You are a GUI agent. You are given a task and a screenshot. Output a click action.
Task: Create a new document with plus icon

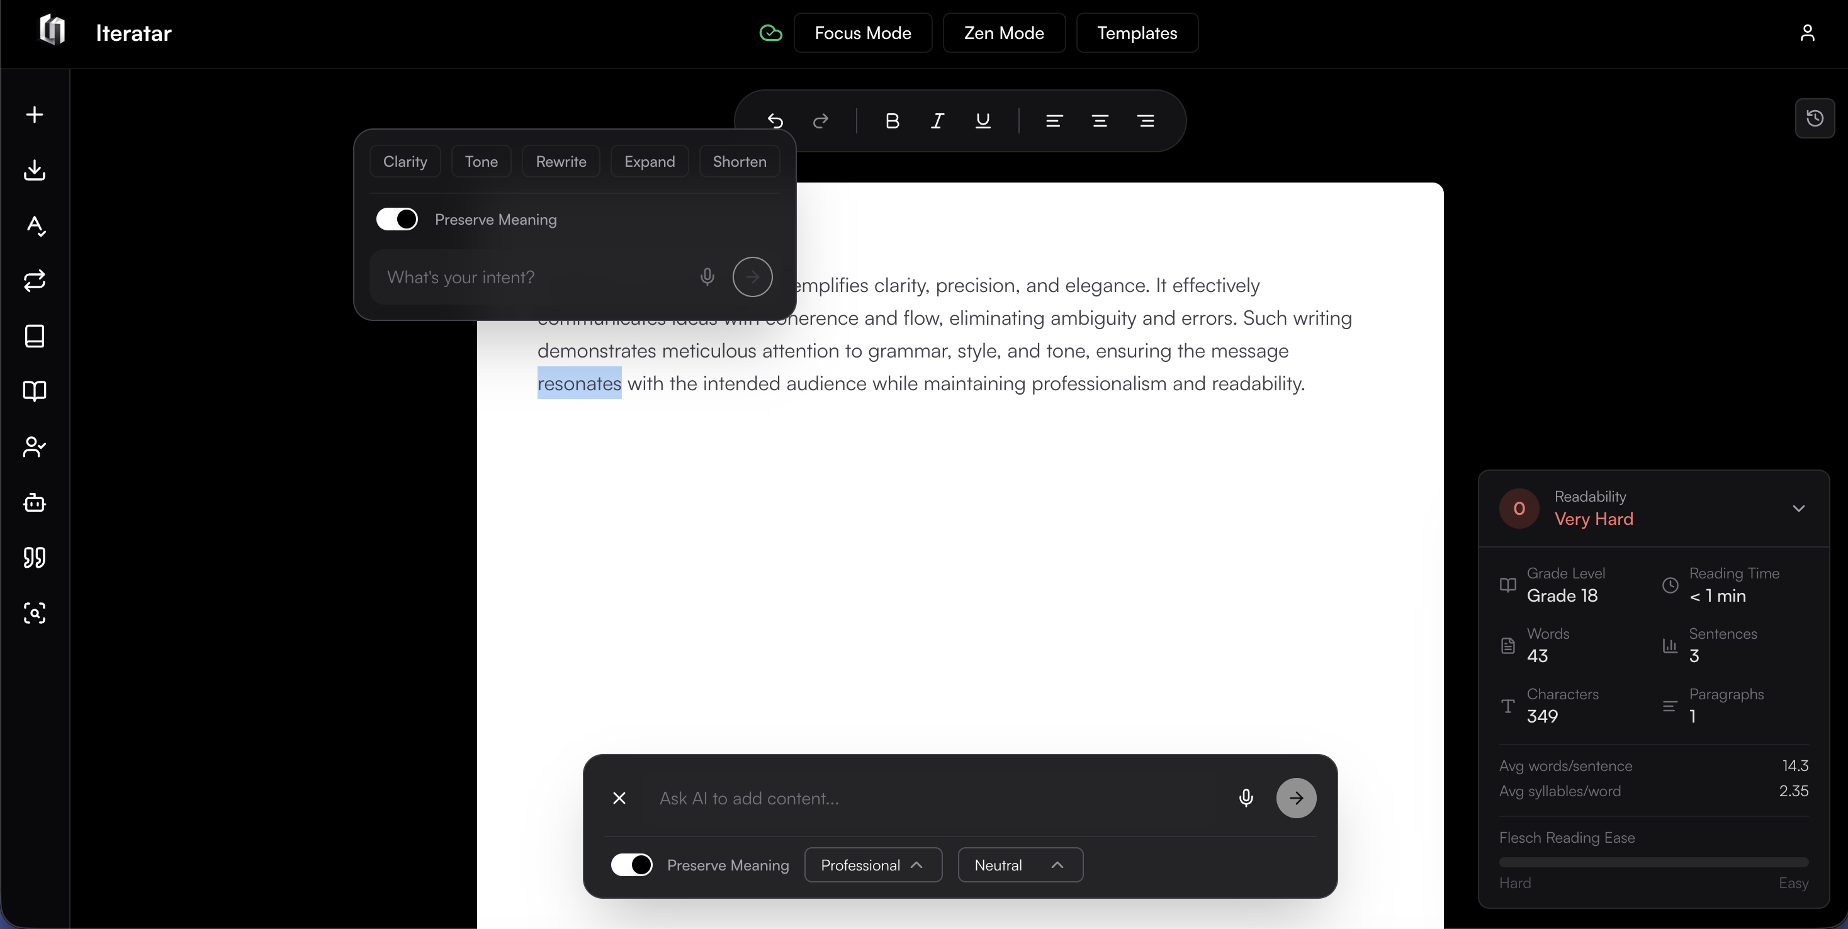click(x=35, y=115)
